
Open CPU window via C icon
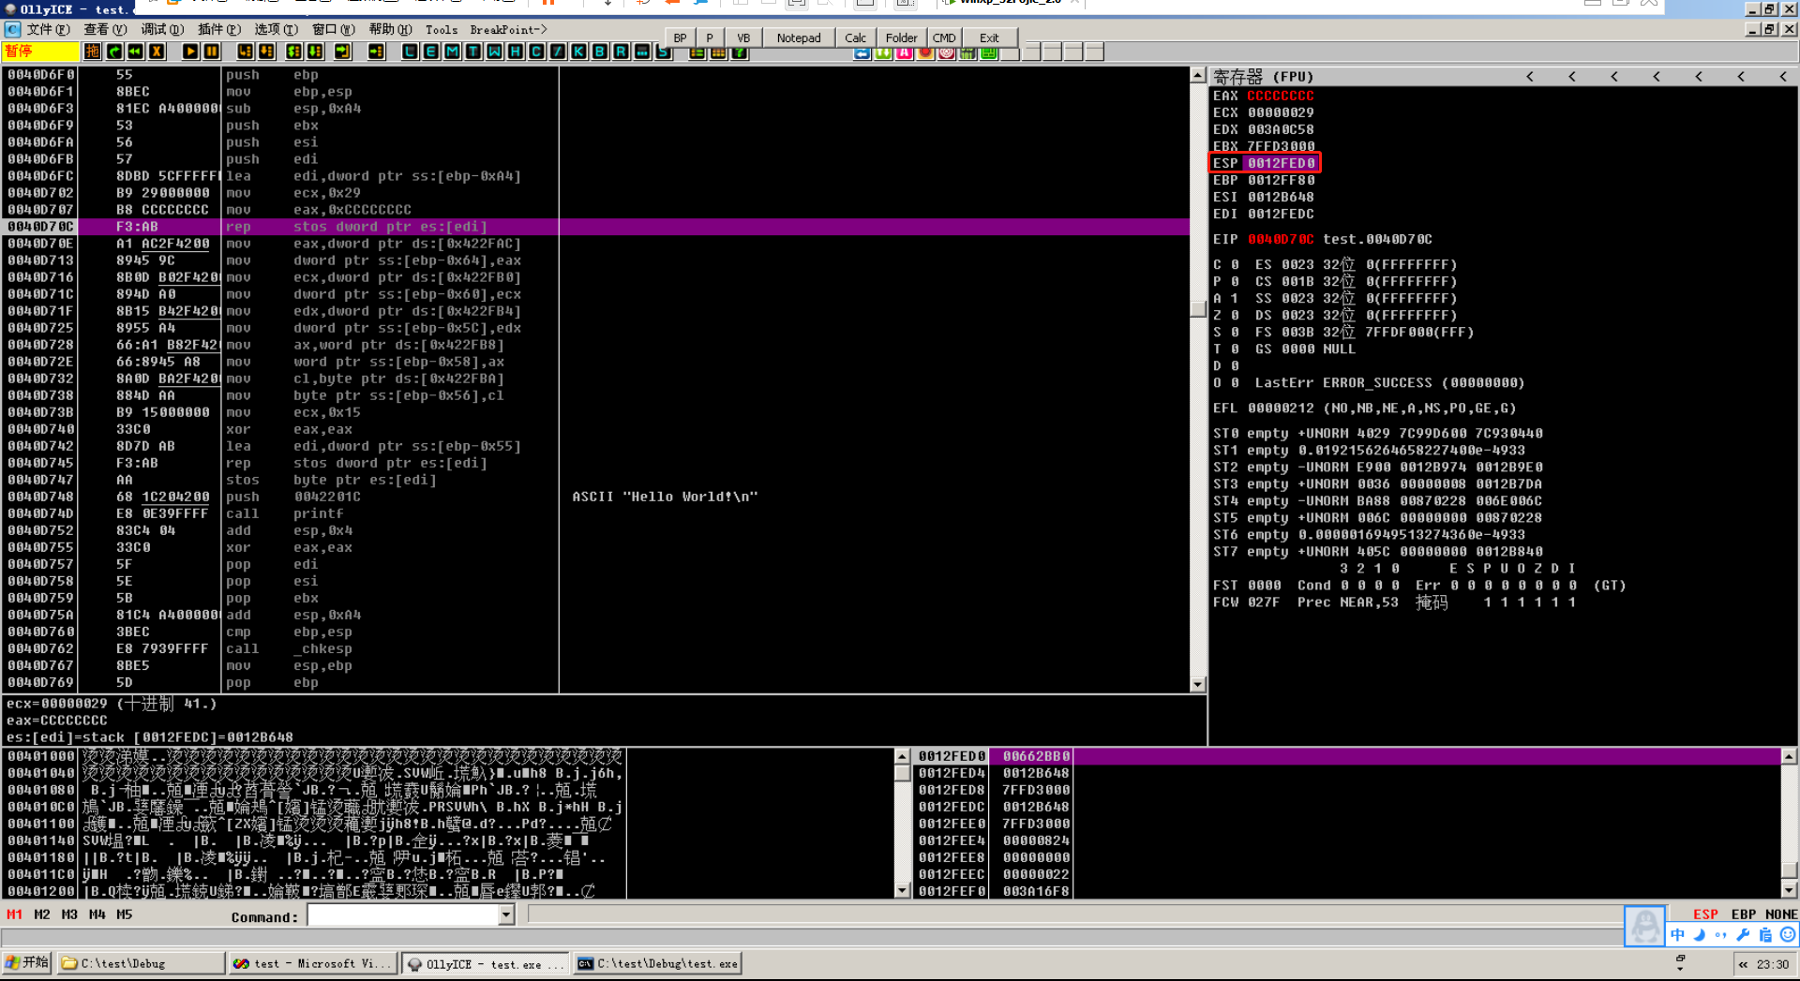point(536,52)
